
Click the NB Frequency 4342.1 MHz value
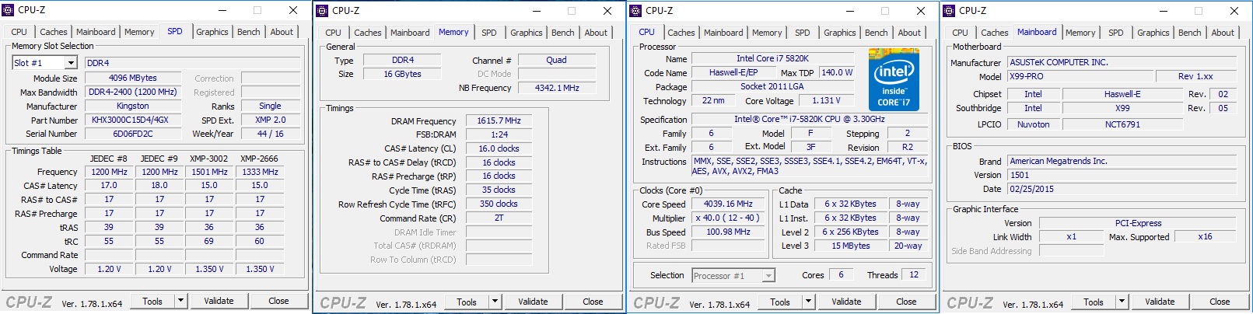click(x=557, y=88)
